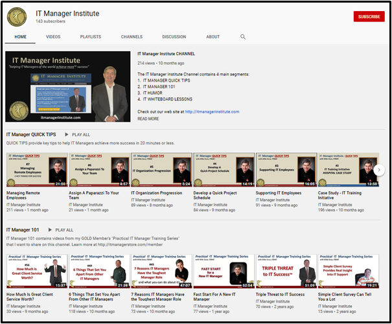Click the Simple Client Survey Can Tell title
The height and width of the screenshot is (324, 392).
tap(345, 297)
